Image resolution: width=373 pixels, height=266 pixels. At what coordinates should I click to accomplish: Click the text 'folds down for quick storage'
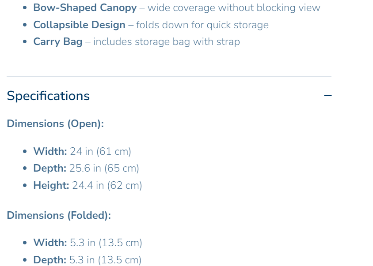pyautogui.click(x=202, y=25)
